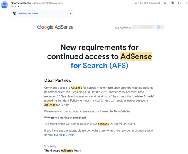This screenshot has width=188, height=154.
Task: Click the adsense-noreply sender email address
Action: tap(47, 3)
